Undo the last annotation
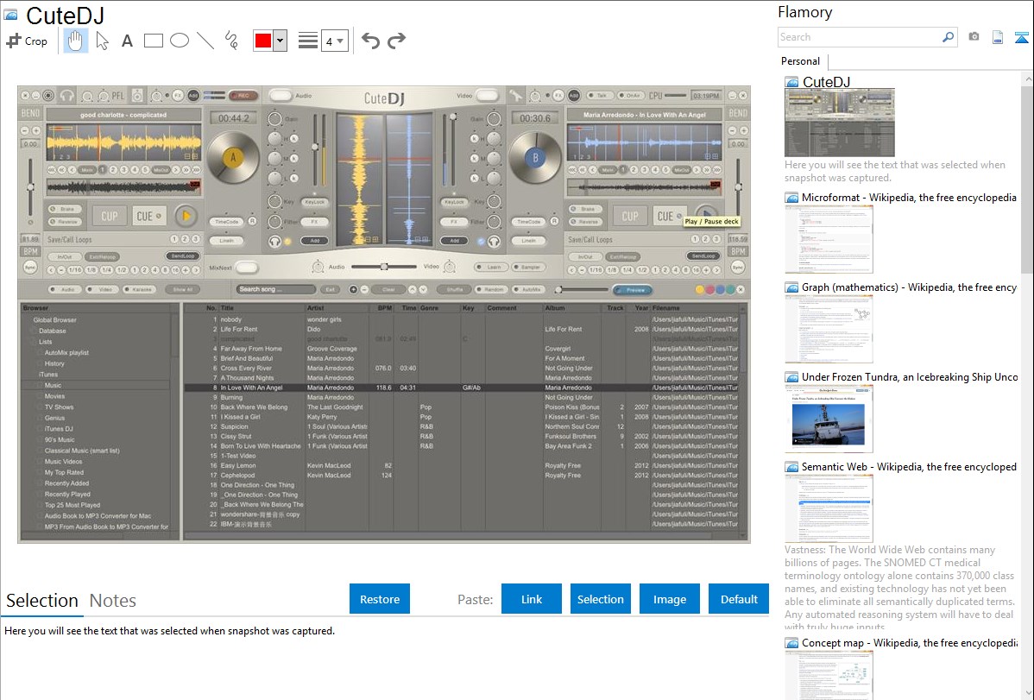Image resolution: width=1034 pixels, height=700 pixels. [x=370, y=41]
